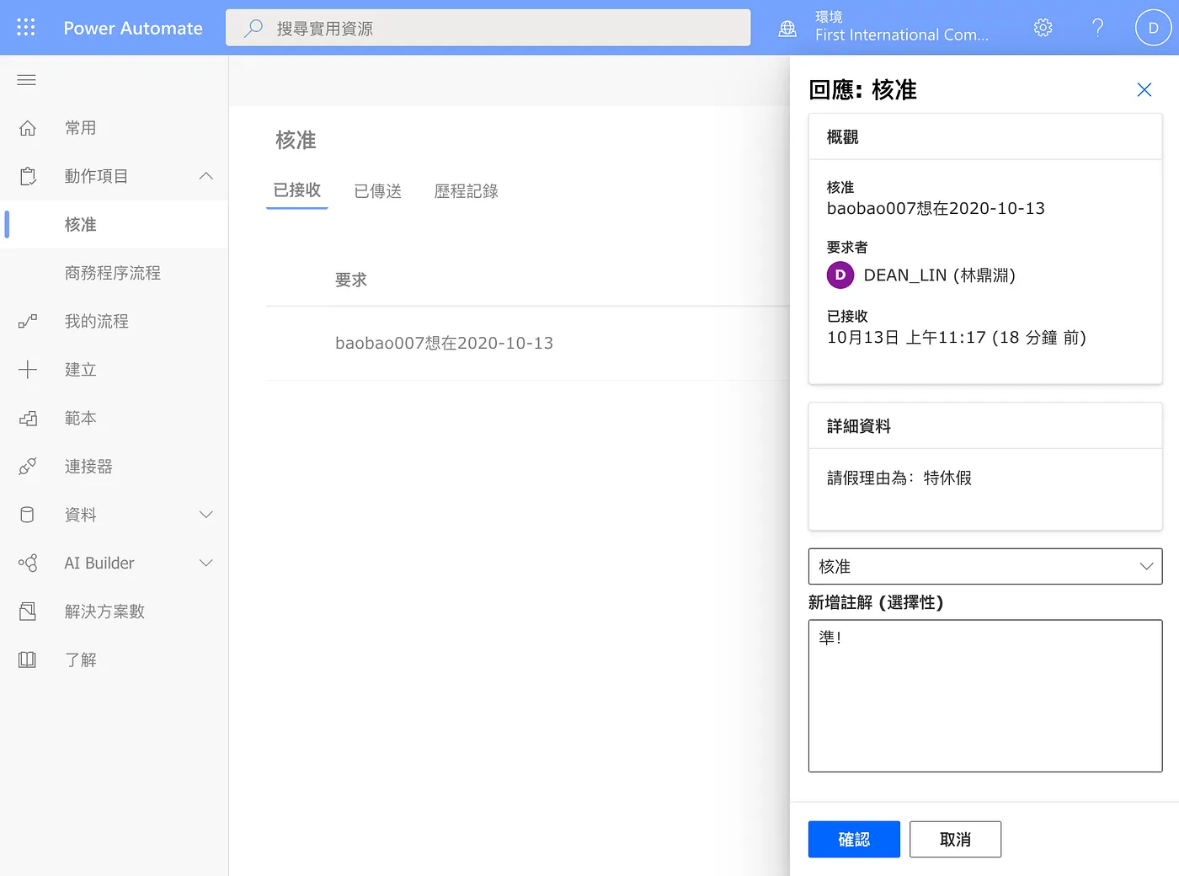The height and width of the screenshot is (876, 1179).
Task: Click the search magnifier icon
Action: point(253,28)
